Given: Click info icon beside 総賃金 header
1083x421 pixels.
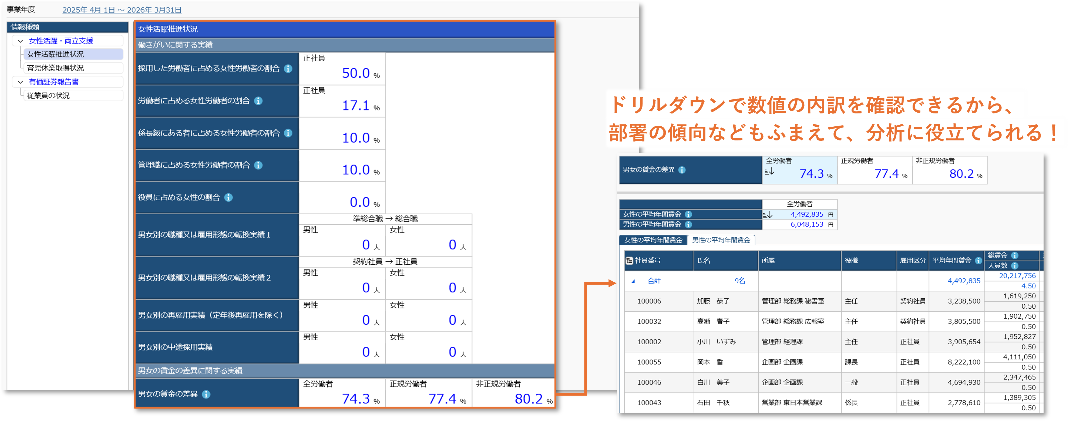Looking at the screenshot, I should point(1014,255).
